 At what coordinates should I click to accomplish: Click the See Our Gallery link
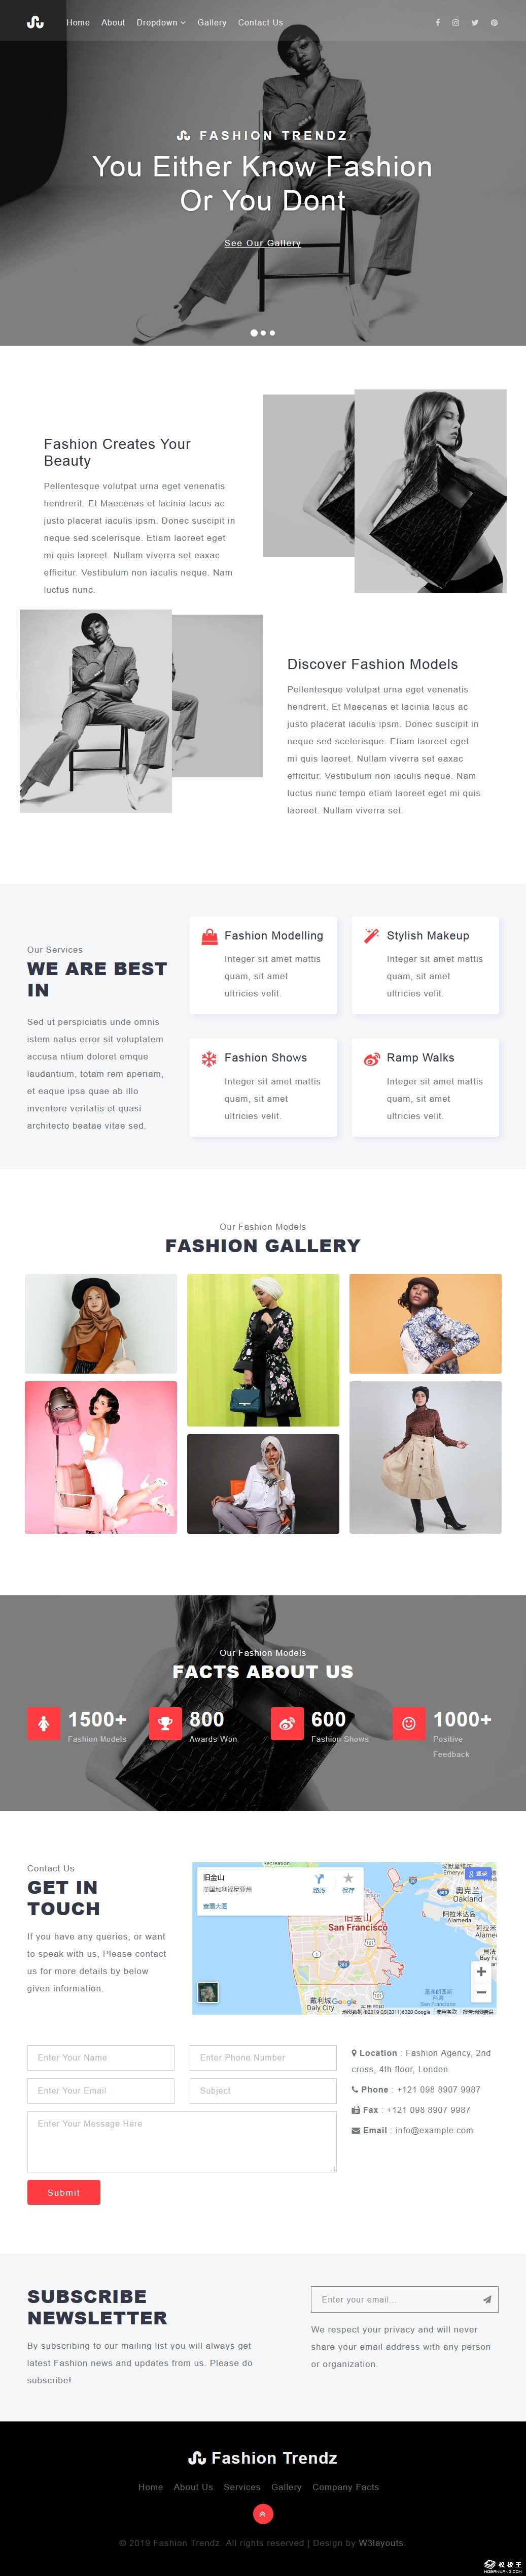click(263, 243)
